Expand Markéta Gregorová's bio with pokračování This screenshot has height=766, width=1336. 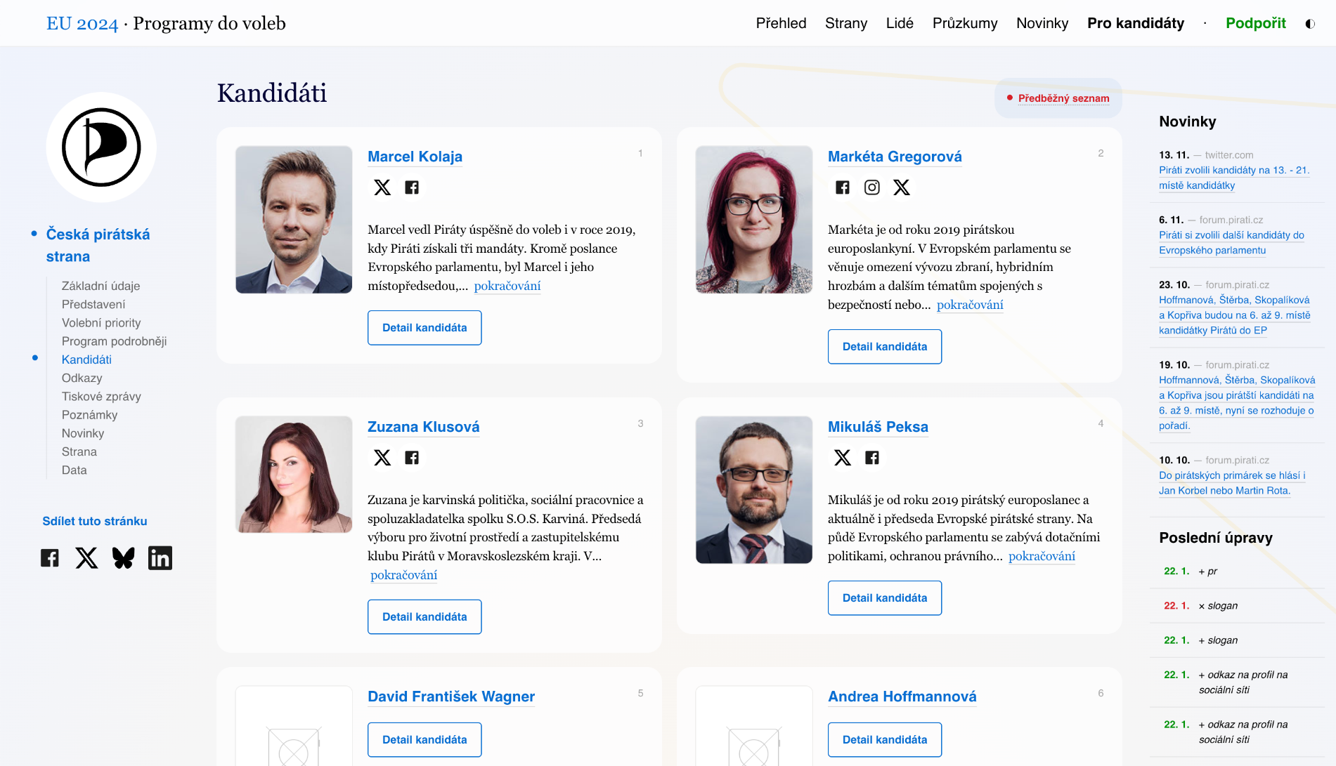pos(970,305)
